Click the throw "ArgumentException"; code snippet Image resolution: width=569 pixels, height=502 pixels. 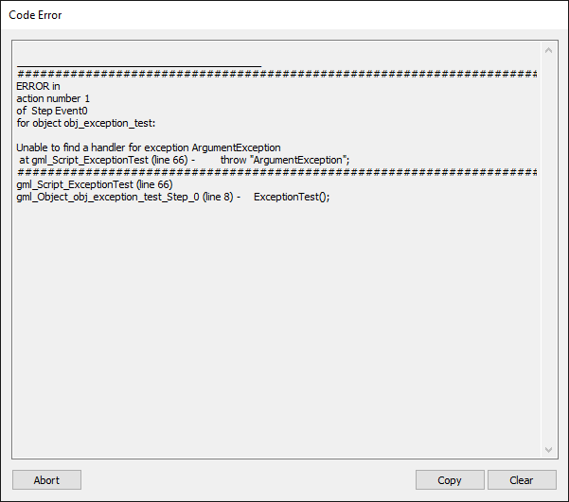tap(285, 160)
